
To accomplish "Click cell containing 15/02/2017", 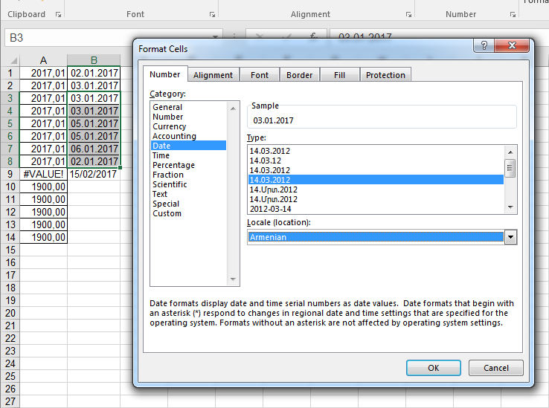I will click(94, 174).
